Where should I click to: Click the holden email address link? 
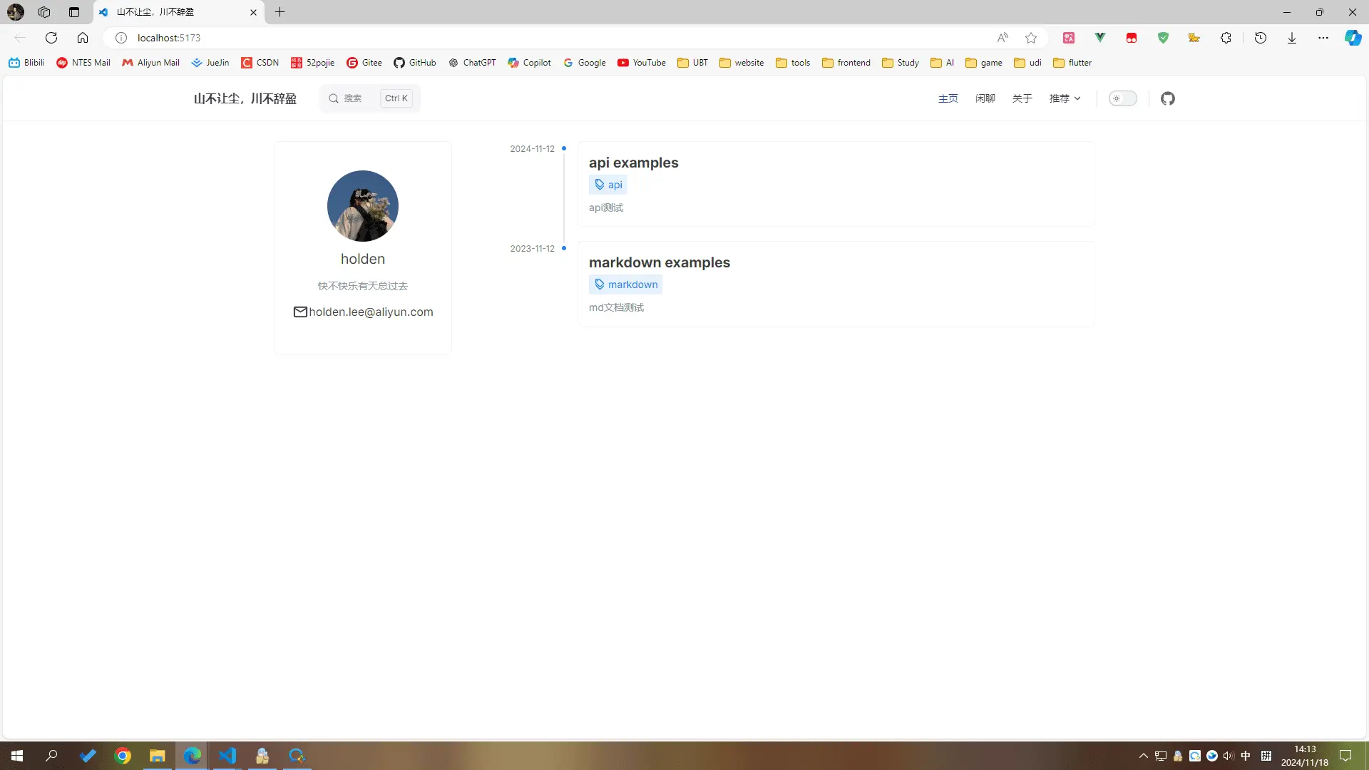(x=370, y=312)
